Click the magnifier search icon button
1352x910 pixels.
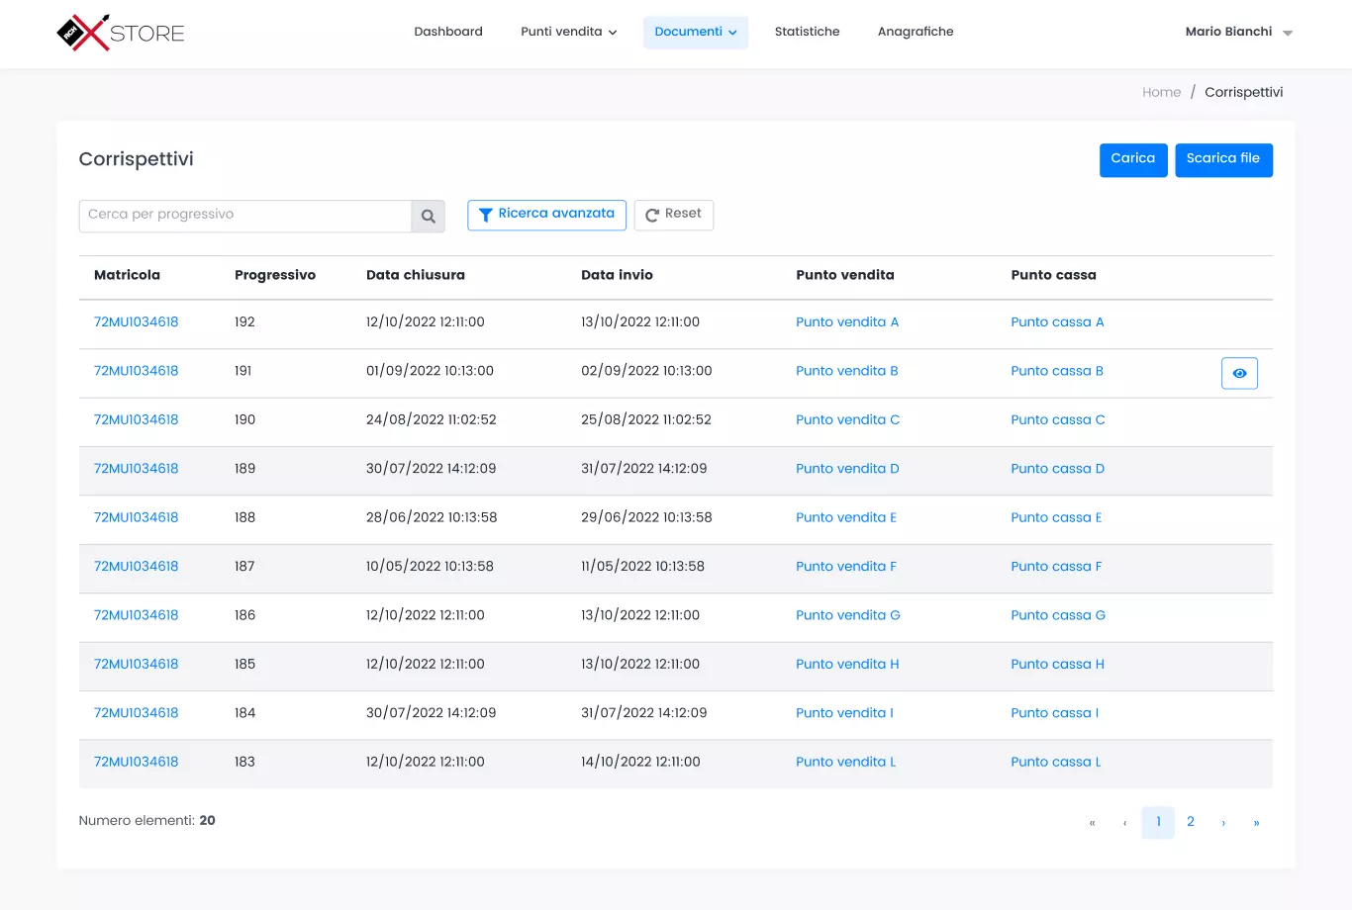tap(428, 217)
